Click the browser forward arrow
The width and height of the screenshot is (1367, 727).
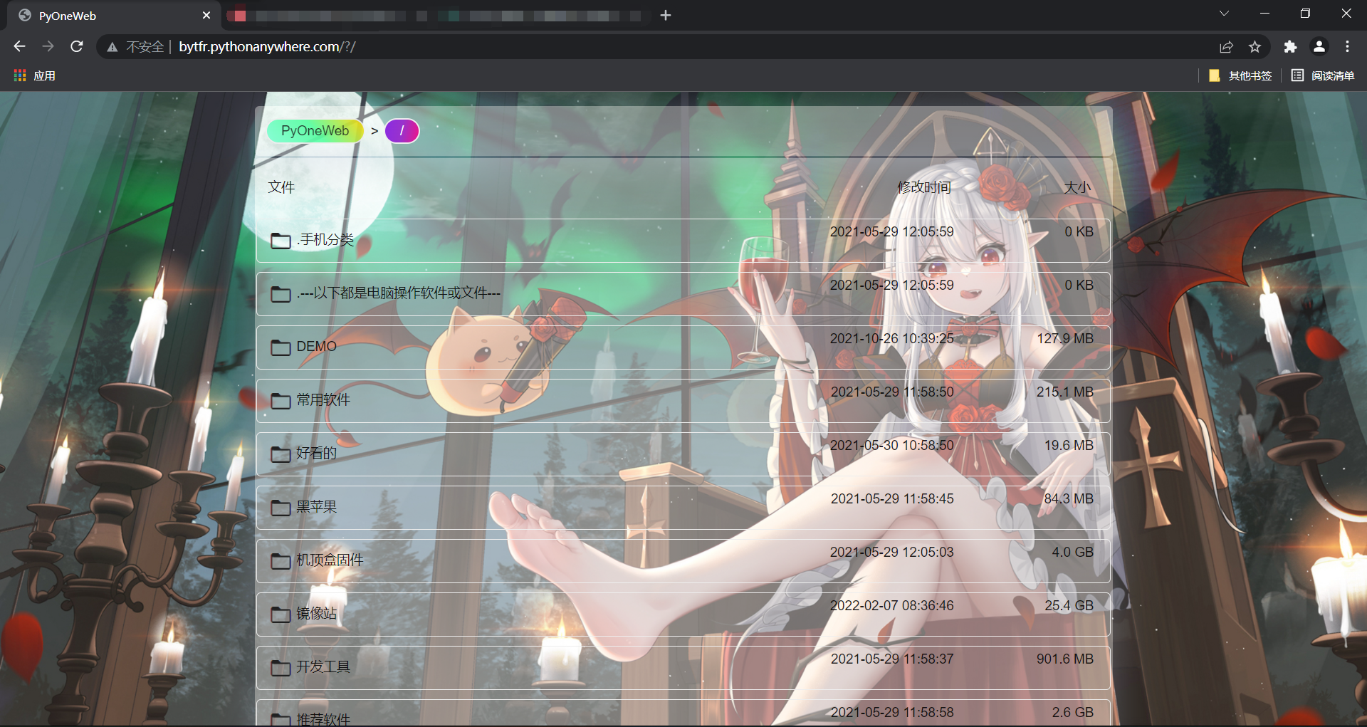[48, 46]
